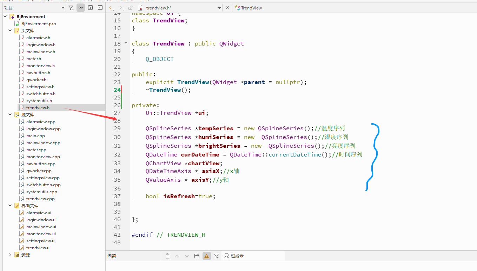This screenshot has height=271, width=477.
Task: Go to next issue item
Action: tap(187, 256)
